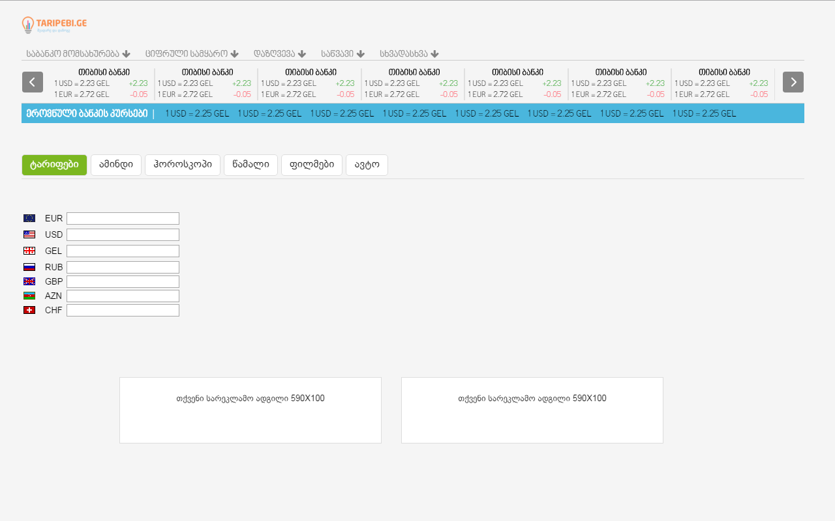This screenshot has width=835, height=521.
Task: Open the ფილმები tab
Action: coord(312,165)
